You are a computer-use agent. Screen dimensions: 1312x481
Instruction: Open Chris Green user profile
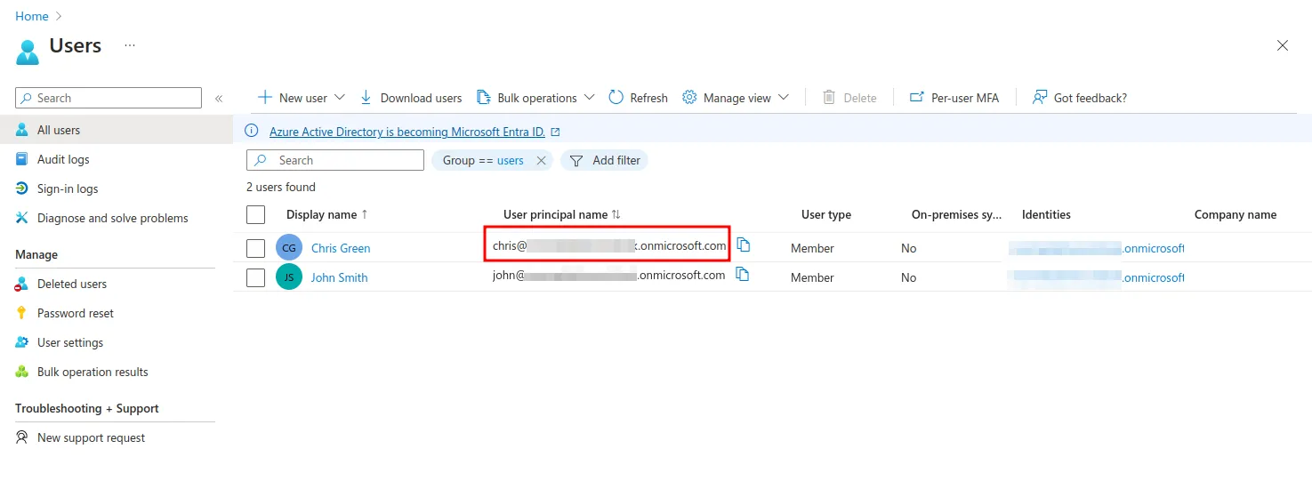pyautogui.click(x=341, y=248)
